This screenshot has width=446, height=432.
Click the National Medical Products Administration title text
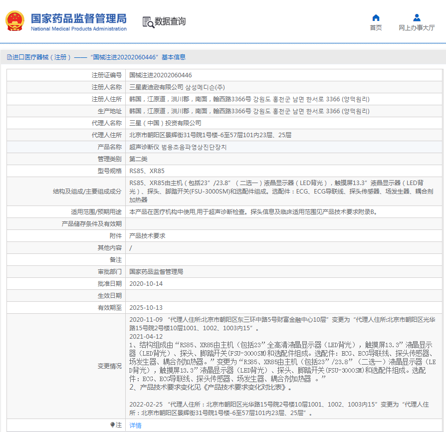[x=78, y=28]
